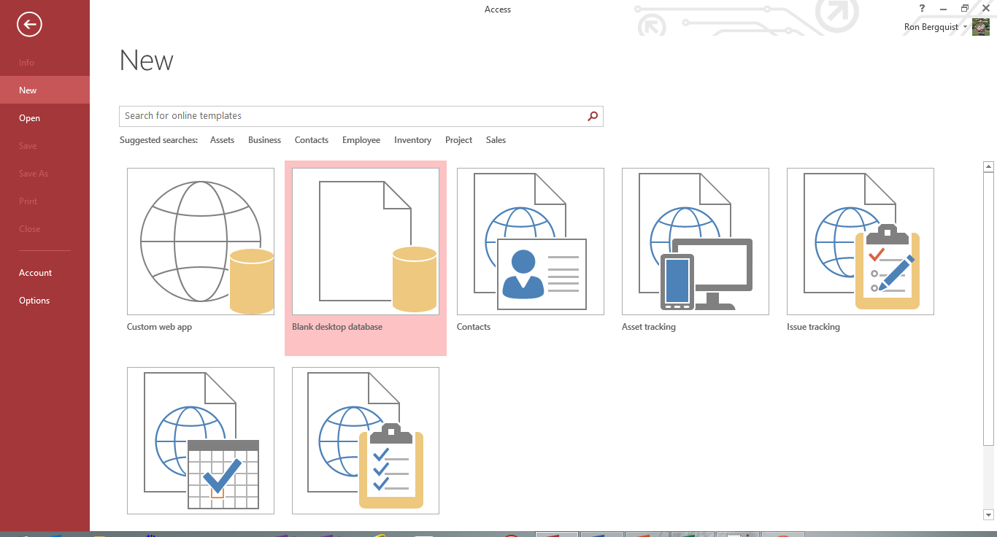Choose the Blank desktop database template
The height and width of the screenshot is (537, 997).
click(x=366, y=242)
